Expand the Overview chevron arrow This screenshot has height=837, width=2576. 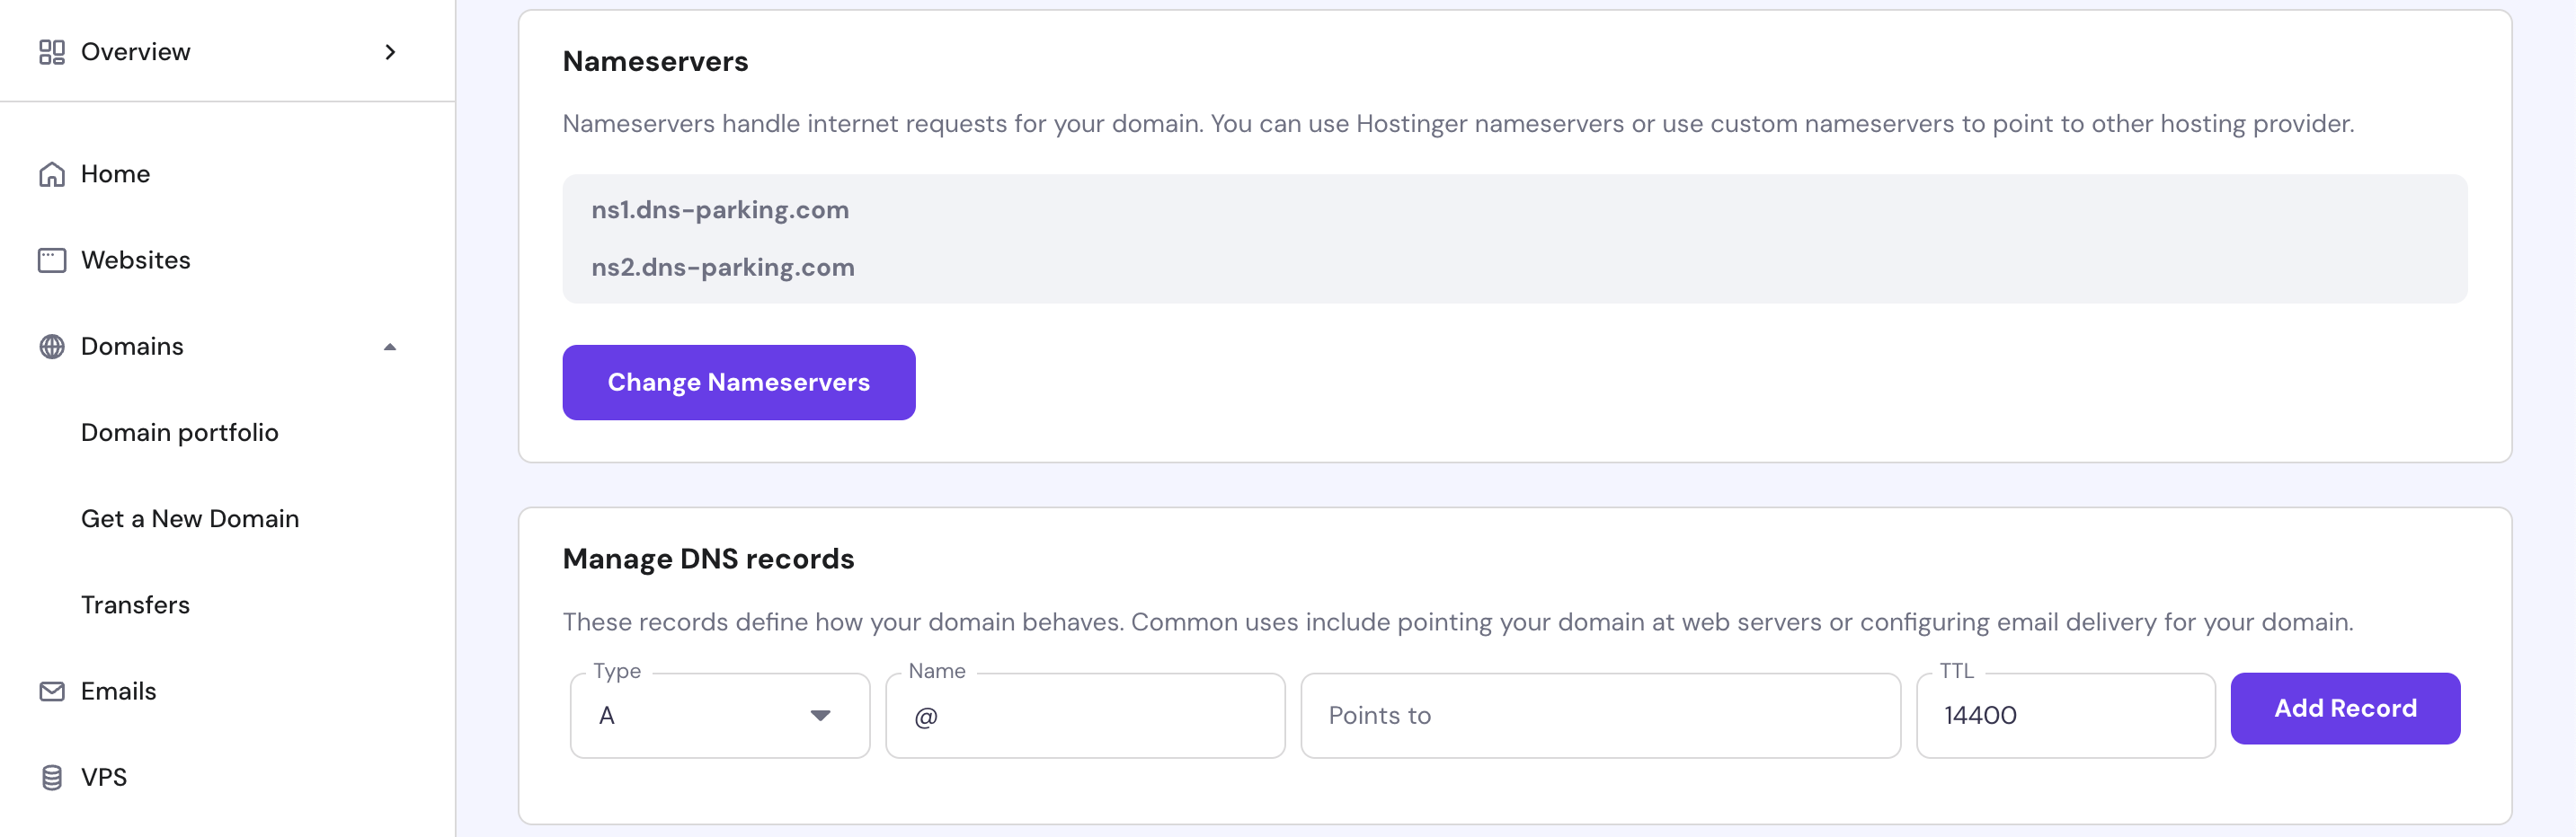tap(390, 52)
